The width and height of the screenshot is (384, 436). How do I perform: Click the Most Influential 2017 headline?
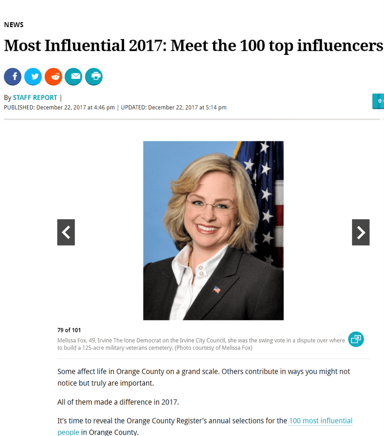click(193, 46)
